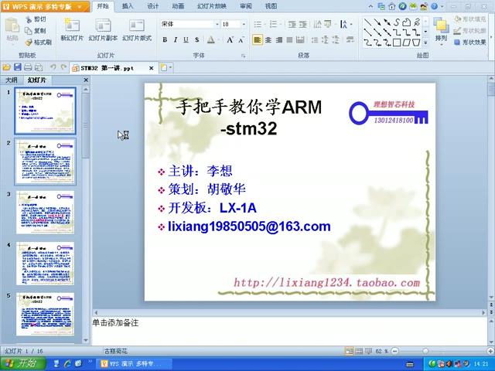495x371 pixels.
Task: Expand the shapes gallery more arrow
Action: coord(425,43)
